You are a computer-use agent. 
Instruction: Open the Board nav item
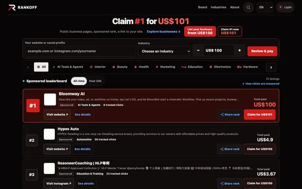point(202,7)
